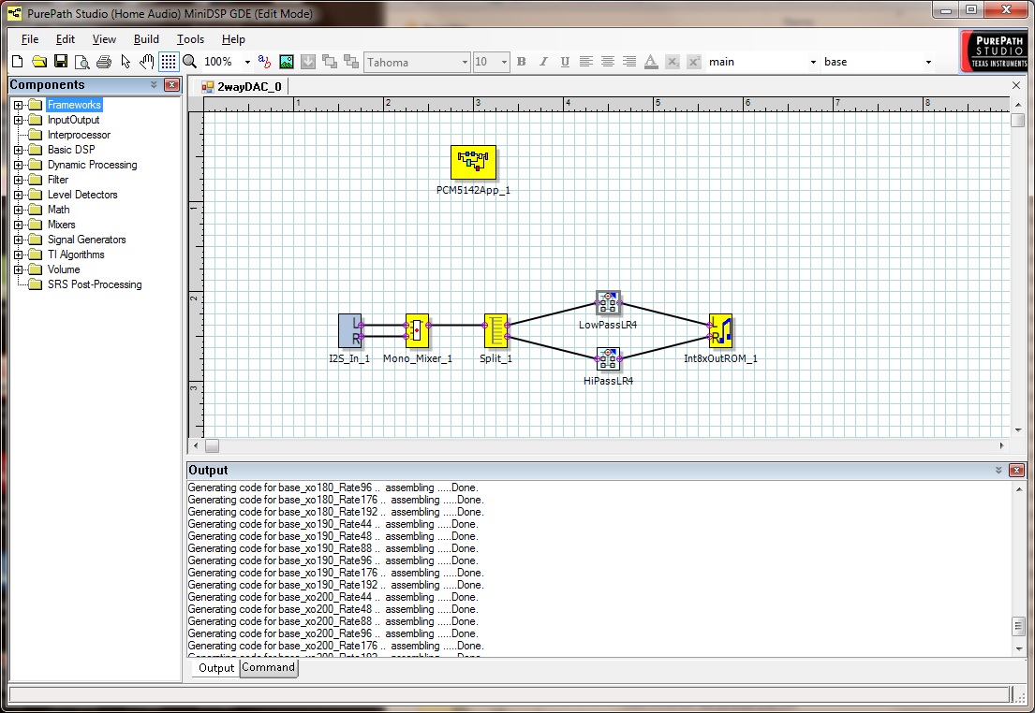Expand the Dynamic Processing folder
The image size is (1035, 713).
[x=18, y=165]
